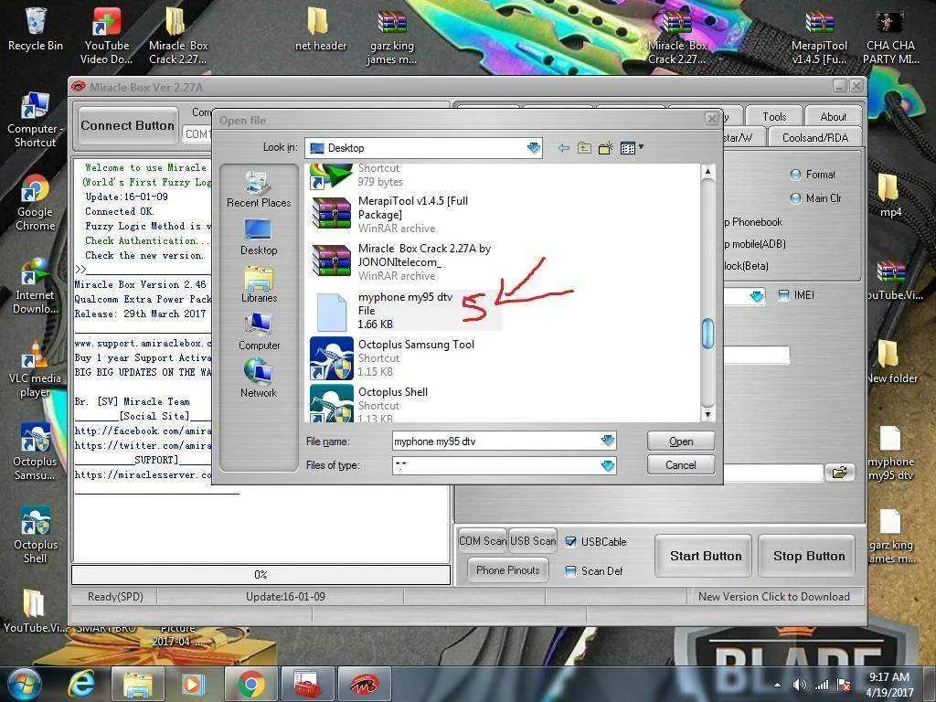
Task: Select the Format radio button
Action: click(x=795, y=175)
